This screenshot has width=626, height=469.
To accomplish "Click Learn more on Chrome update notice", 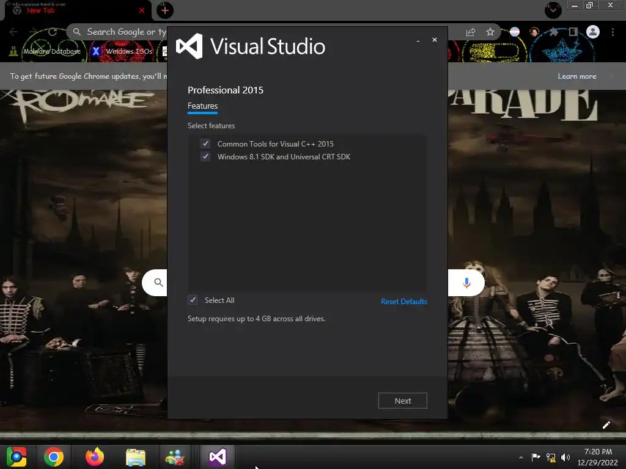I will click(577, 76).
